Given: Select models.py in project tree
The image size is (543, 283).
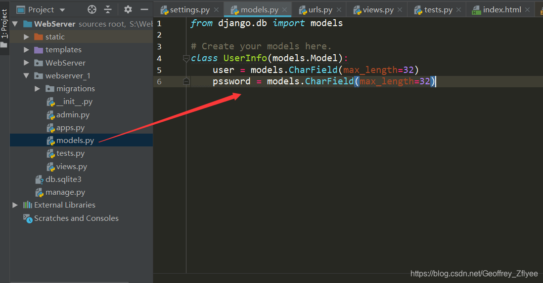Looking at the screenshot, I should (x=82, y=141).
